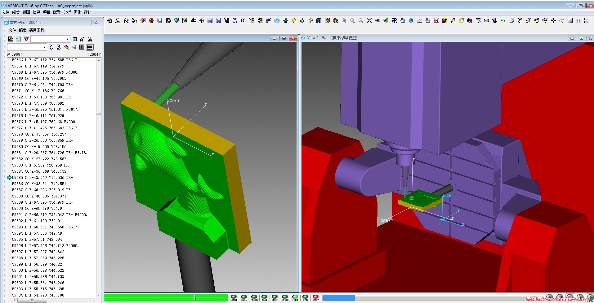
Task: Click the fit view blue arrows icon
Action: (369, 20)
